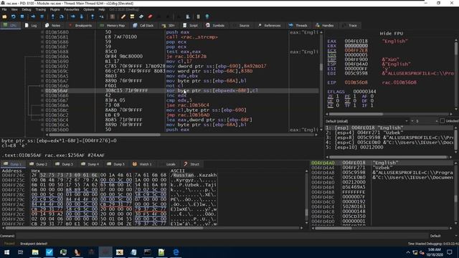This screenshot has width=459, height=258.
Task: Toggle the Unlocked checkbox in call stack pane
Action: pos(442,121)
